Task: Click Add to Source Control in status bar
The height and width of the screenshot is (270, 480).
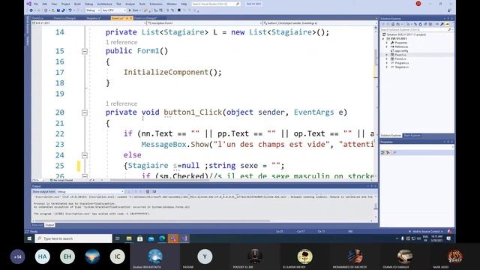Action: (427, 232)
